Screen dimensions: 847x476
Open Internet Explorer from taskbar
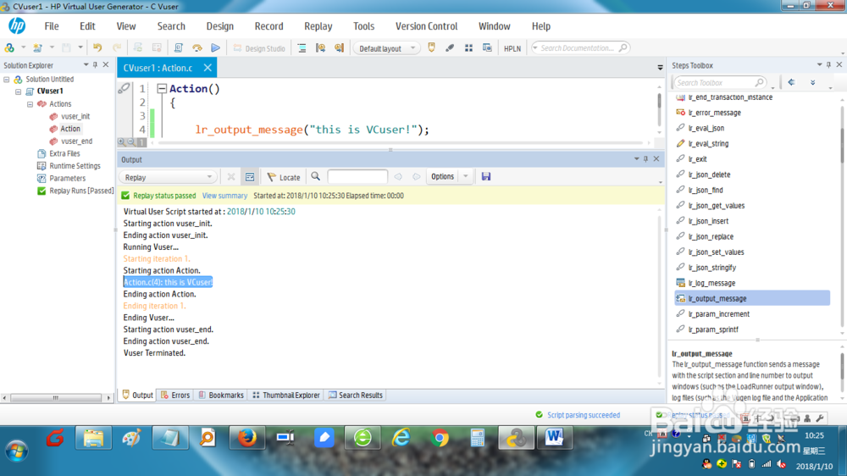401,438
